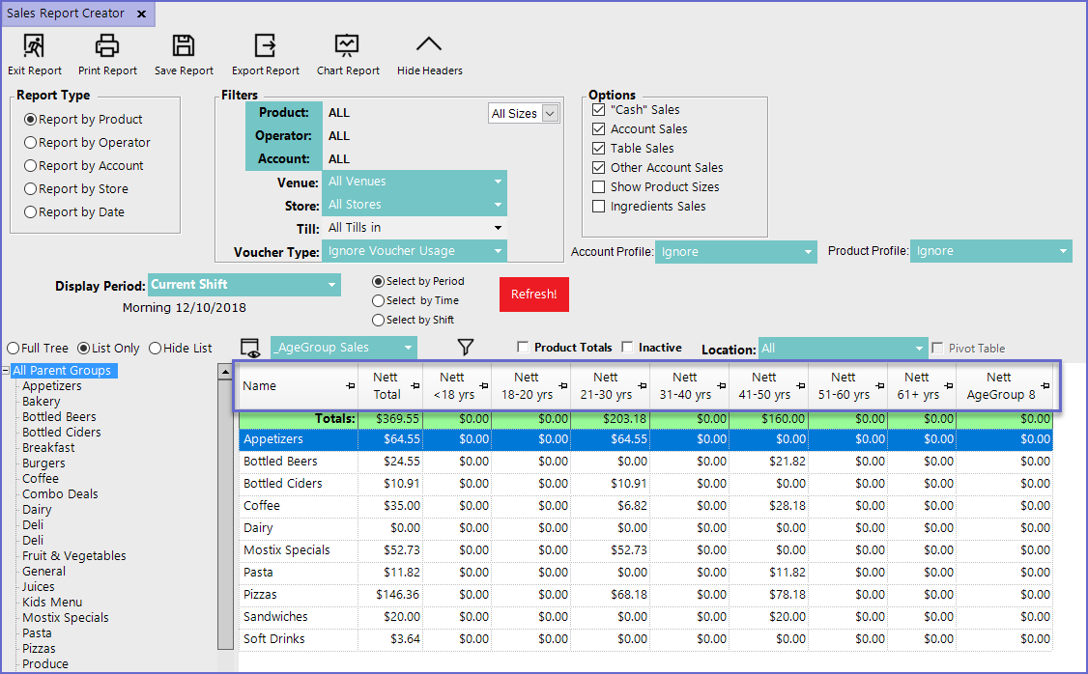Click the filter funnel icon
This screenshot has height=674, width=1088.
click(466, 348)
